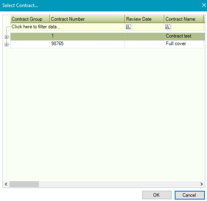Expand the row for contract 98765
The width and height of the screenshot is (207, 201).
[x=6, y=44]
